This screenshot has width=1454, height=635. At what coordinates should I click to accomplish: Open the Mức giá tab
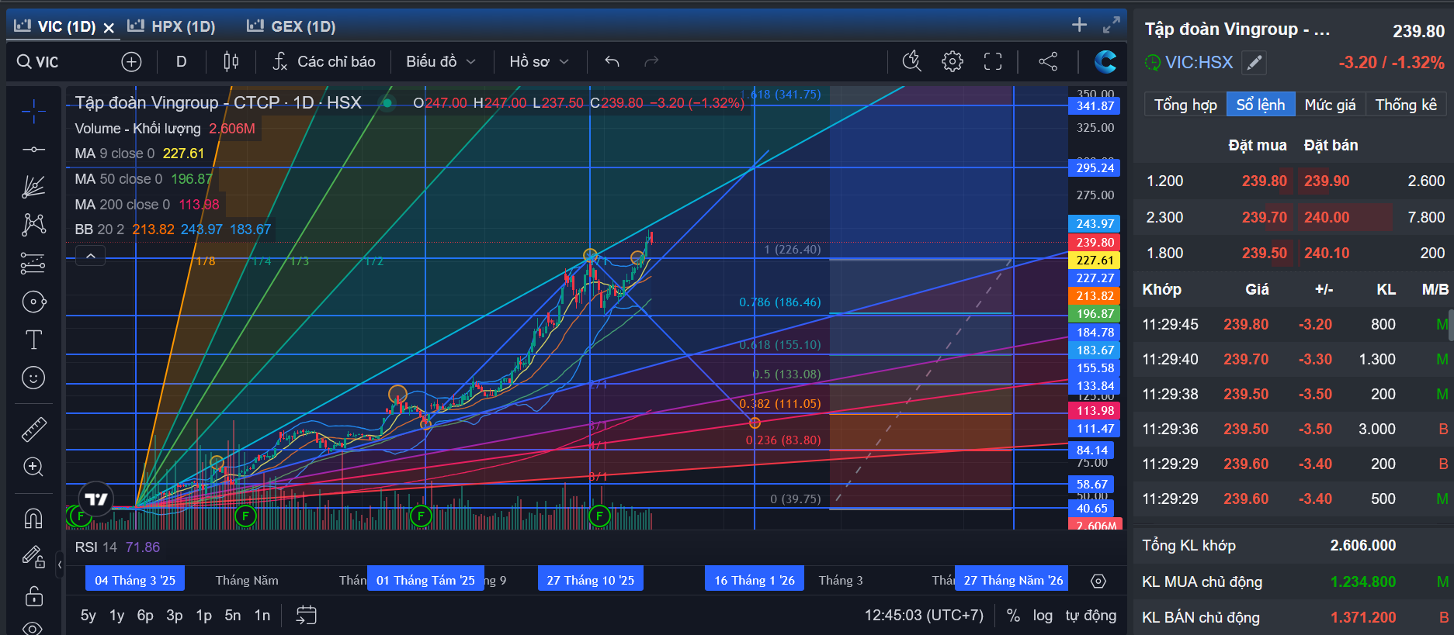1330,105
